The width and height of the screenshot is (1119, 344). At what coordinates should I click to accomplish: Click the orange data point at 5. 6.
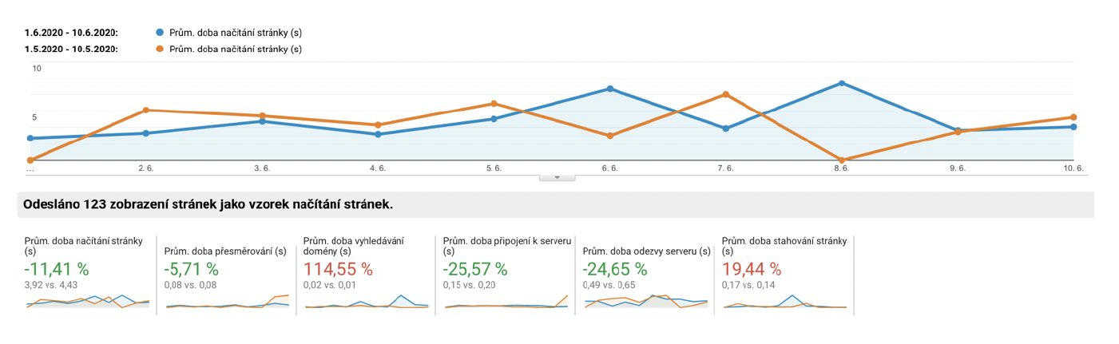(x=494, y=104)
